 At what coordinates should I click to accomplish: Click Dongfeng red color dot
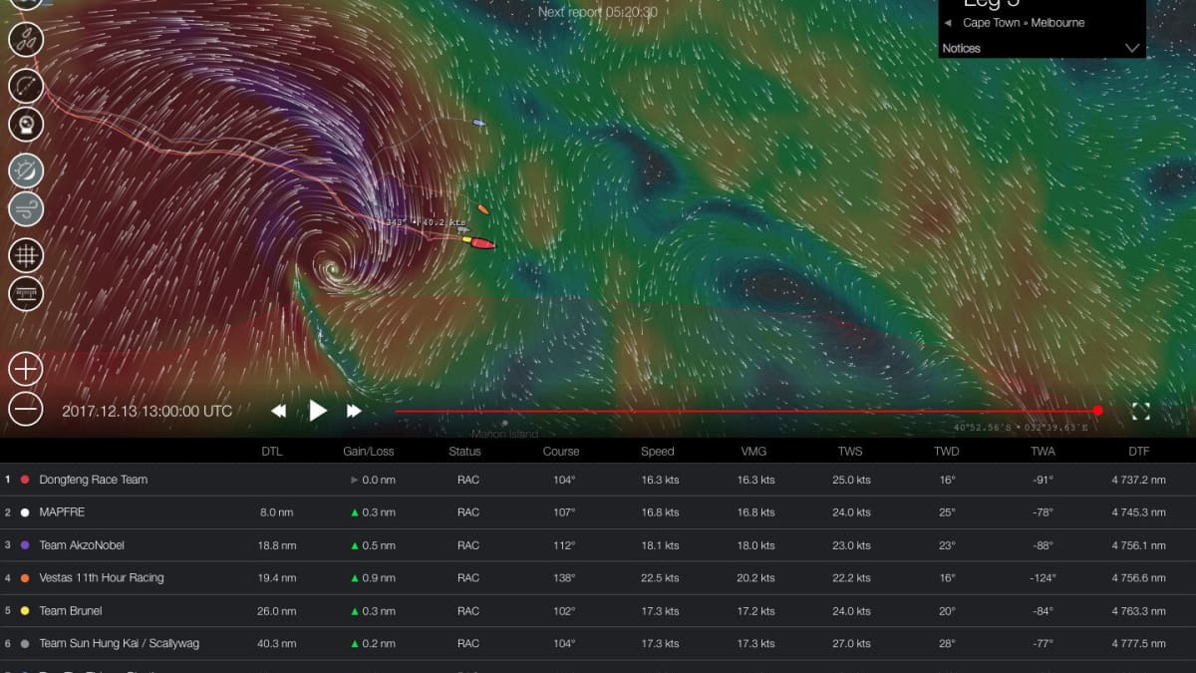point(25,480)
